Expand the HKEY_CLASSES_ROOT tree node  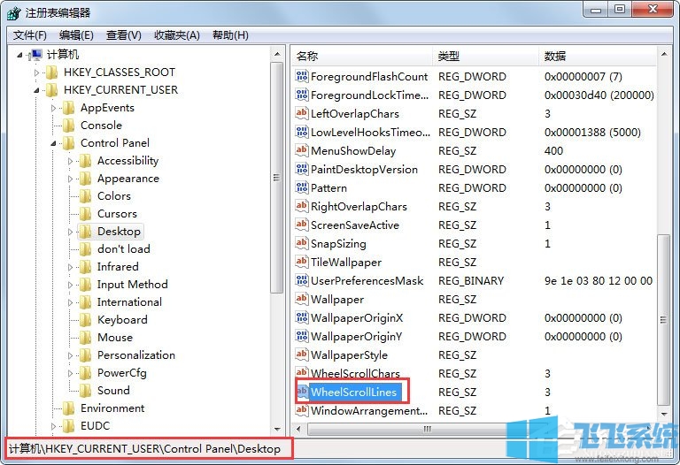[37, 72]
